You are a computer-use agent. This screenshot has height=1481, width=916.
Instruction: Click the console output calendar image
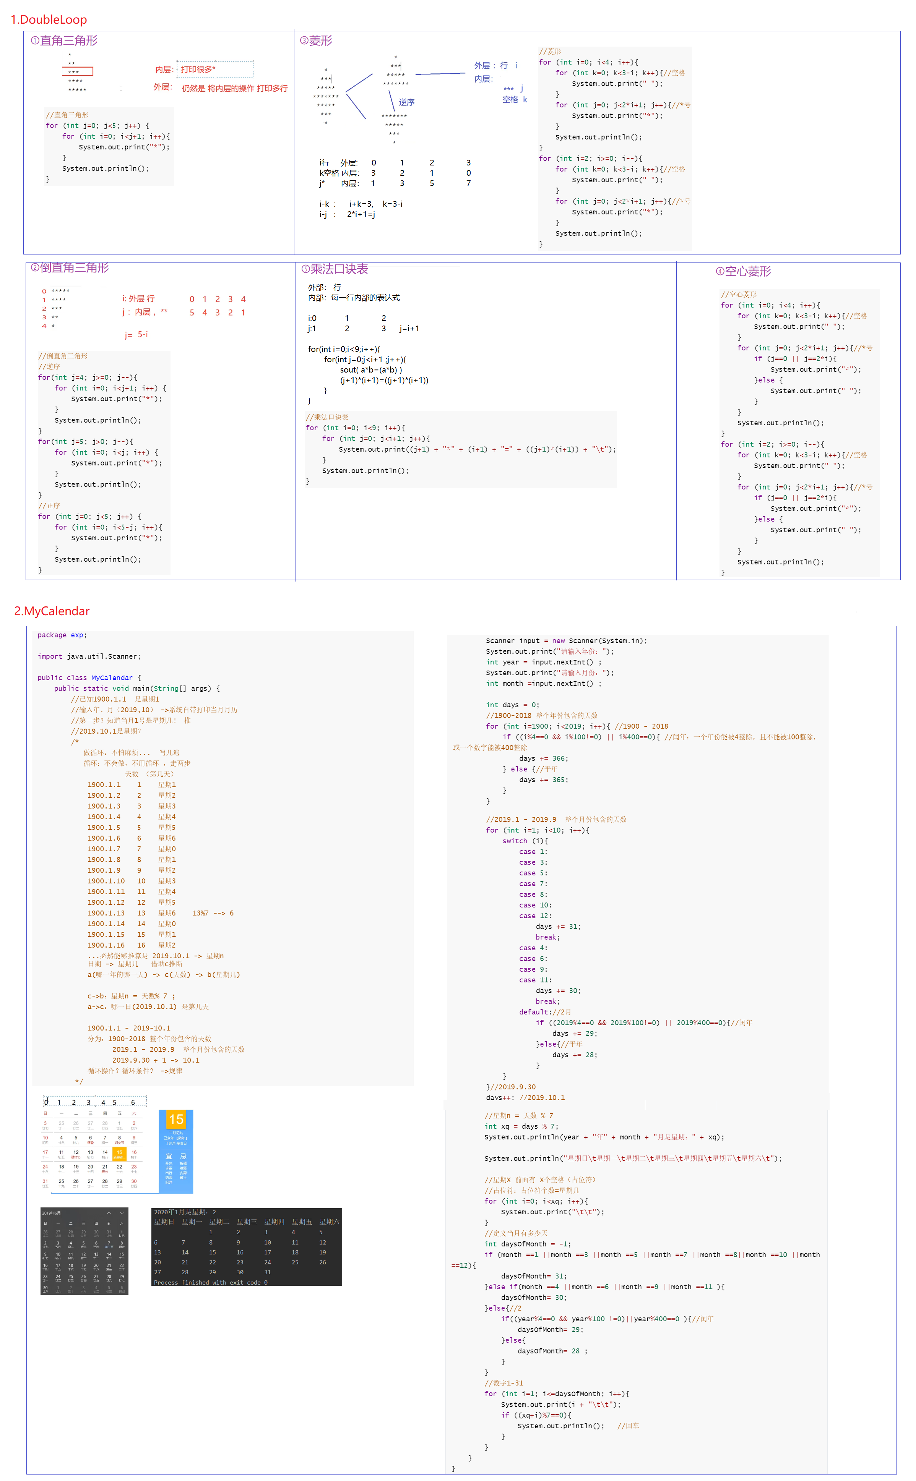[x=247, y=1247]
